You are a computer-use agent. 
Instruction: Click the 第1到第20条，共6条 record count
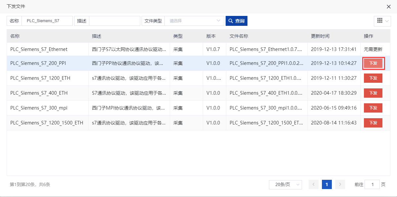30,184
